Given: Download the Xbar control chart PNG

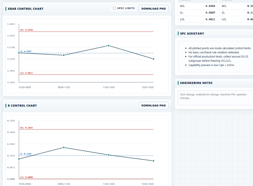Looking at the screenshot, I should 154,9.
